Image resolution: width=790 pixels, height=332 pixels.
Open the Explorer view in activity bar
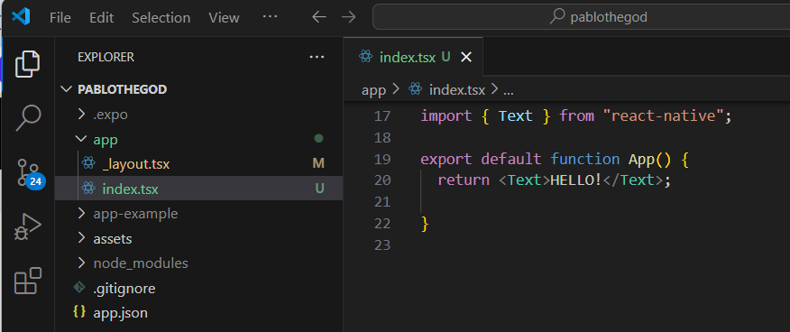[x=28, y=64]
